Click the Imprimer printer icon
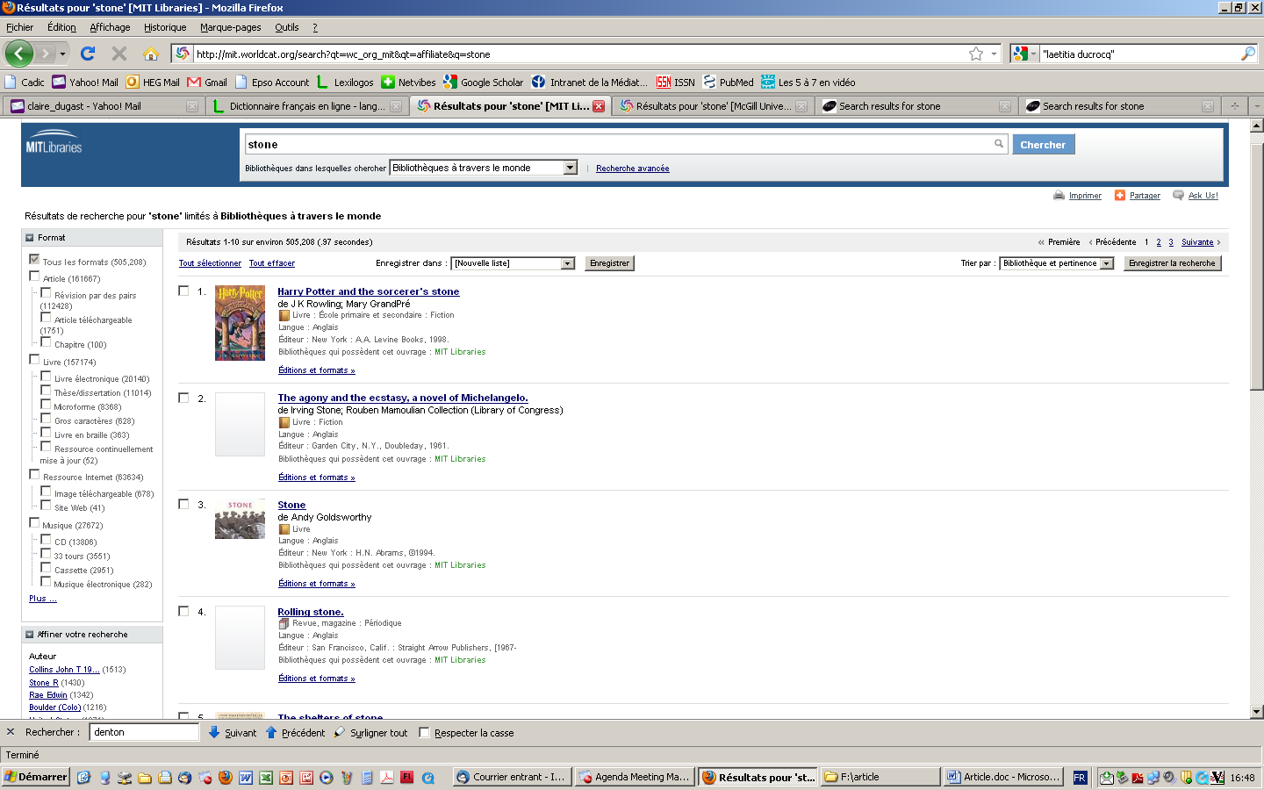1264x790 pixels. [1059, 196]
